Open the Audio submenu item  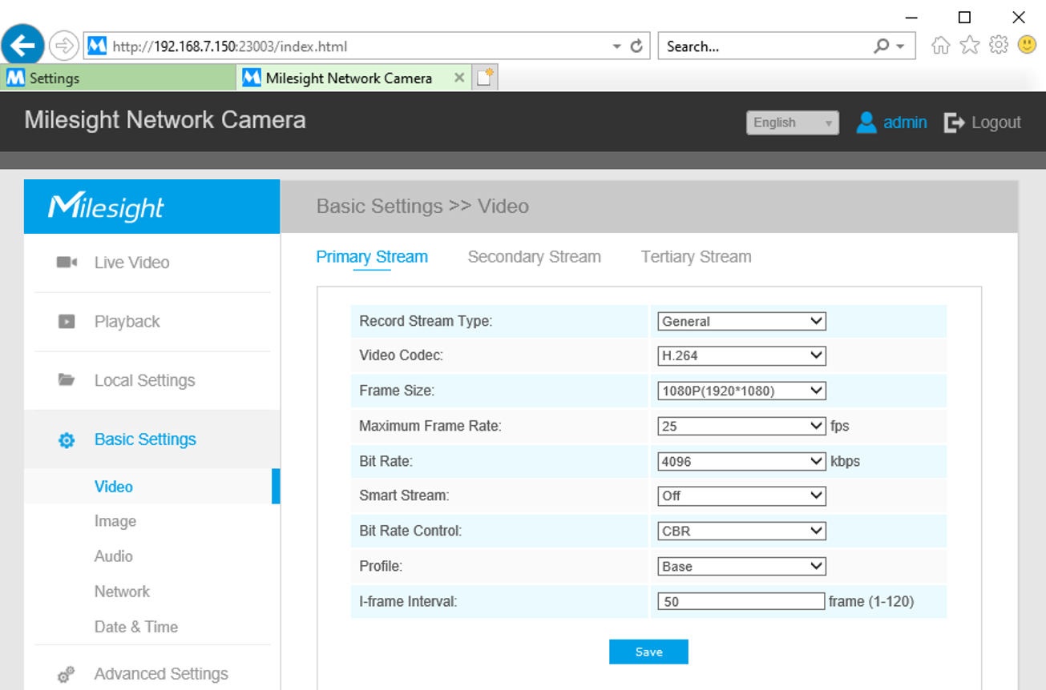click(114, 556)
